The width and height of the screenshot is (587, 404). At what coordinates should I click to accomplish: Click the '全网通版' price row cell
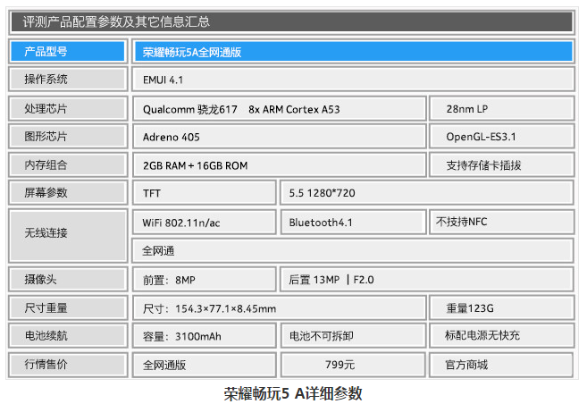tap(204, 365)
